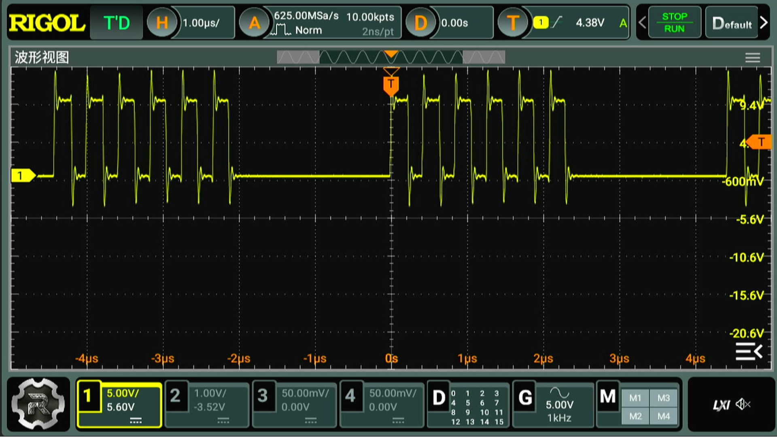Click the orange D delay settings icon
Image resolution: width=777 pixels, height=437 pixels.
pos(420,23)
